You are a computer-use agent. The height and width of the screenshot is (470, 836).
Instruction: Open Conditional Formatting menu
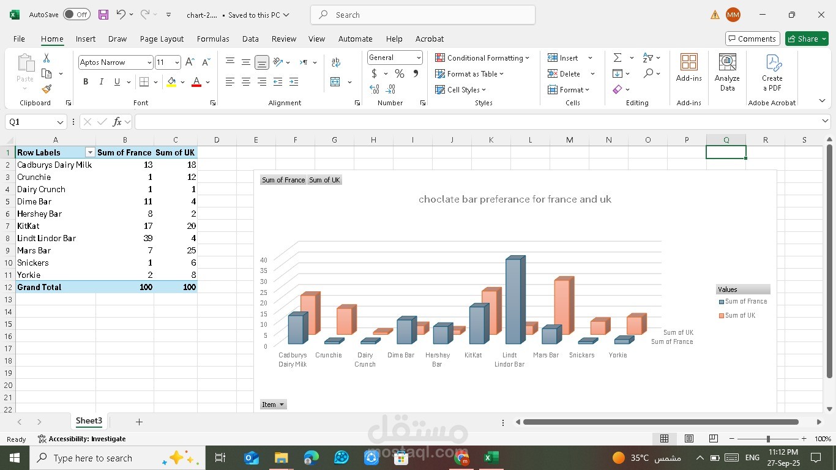[x=482, y=58]
